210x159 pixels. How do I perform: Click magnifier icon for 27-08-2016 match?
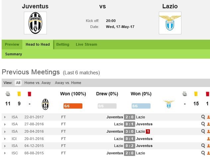[x=203, y=124]
